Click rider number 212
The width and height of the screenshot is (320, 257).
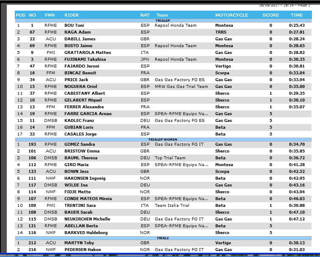pyautogui.click(x=32, y=243)
